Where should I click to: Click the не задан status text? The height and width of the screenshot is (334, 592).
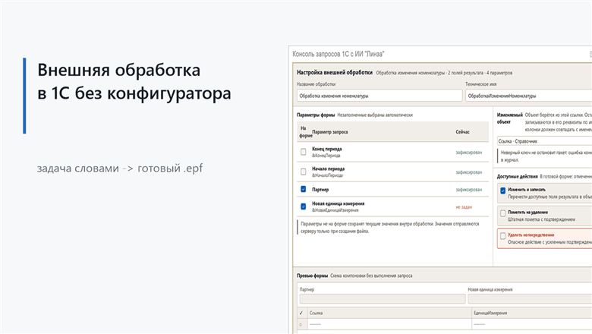tap(464, 206)
